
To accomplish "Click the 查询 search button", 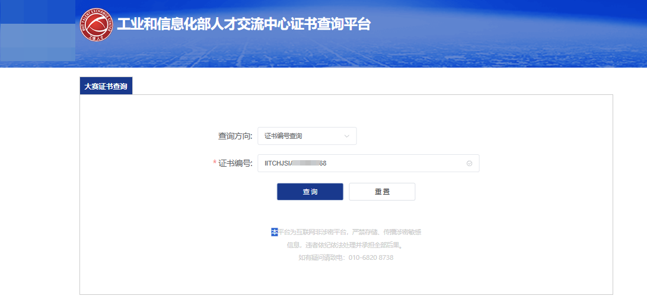I will (x=310, y=192).
